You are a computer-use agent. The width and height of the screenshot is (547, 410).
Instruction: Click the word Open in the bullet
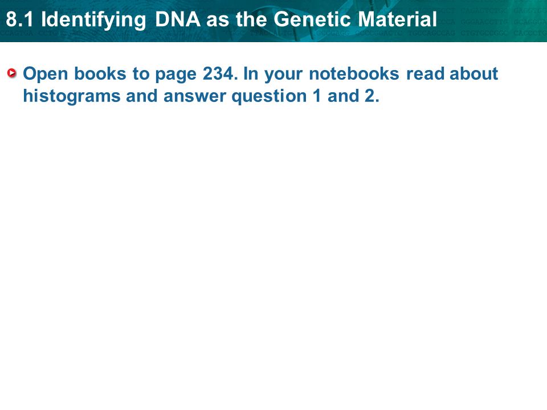click(x=46, y=74)
